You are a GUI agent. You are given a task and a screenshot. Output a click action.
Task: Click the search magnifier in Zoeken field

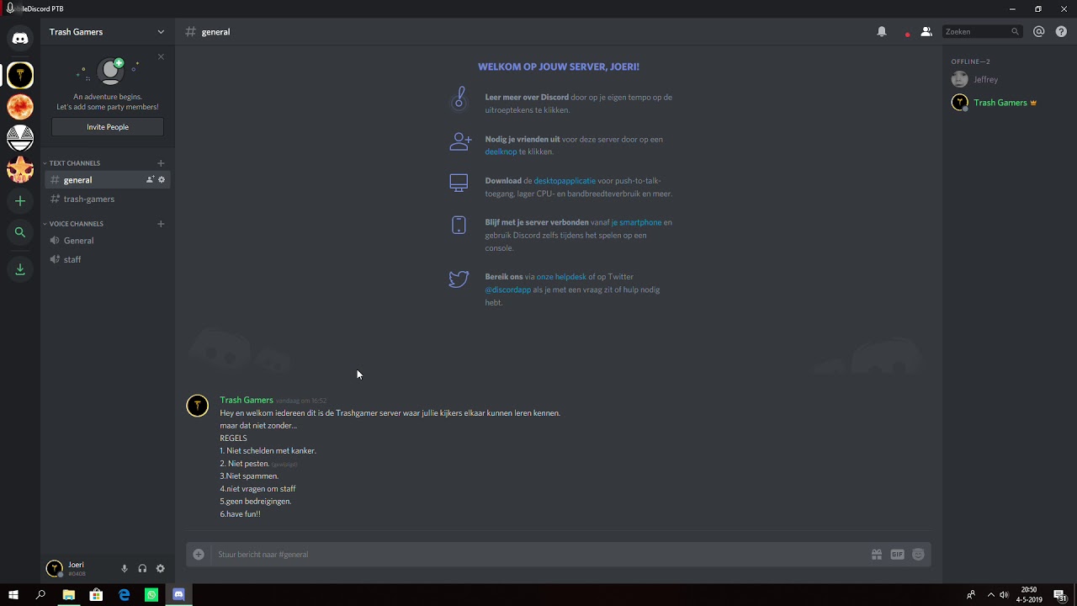(1015, 32)
